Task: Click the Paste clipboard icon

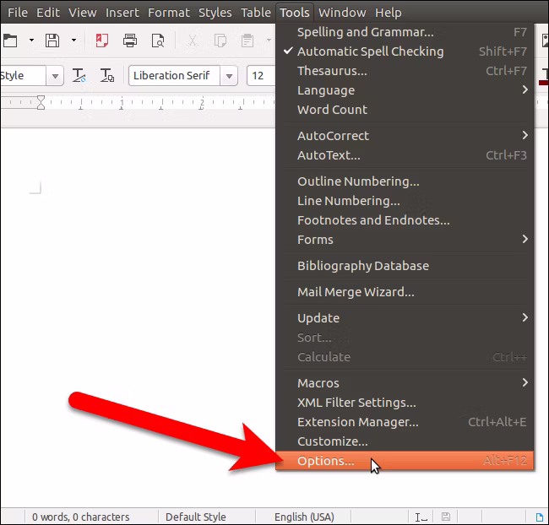Action: pyautogui.click(x=247, y=41)
